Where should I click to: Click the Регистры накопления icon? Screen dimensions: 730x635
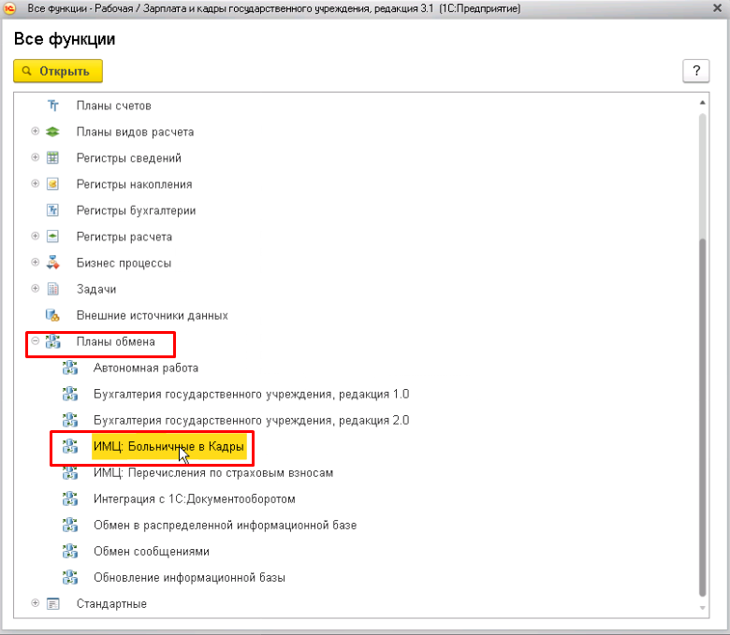tap(53, 184)
